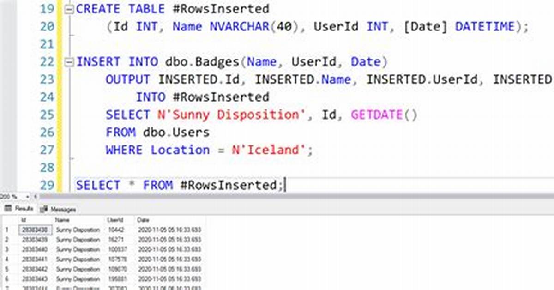Collapse the INSERT INTO block on line 22
The image size is (554, 290).
point(69,62)
